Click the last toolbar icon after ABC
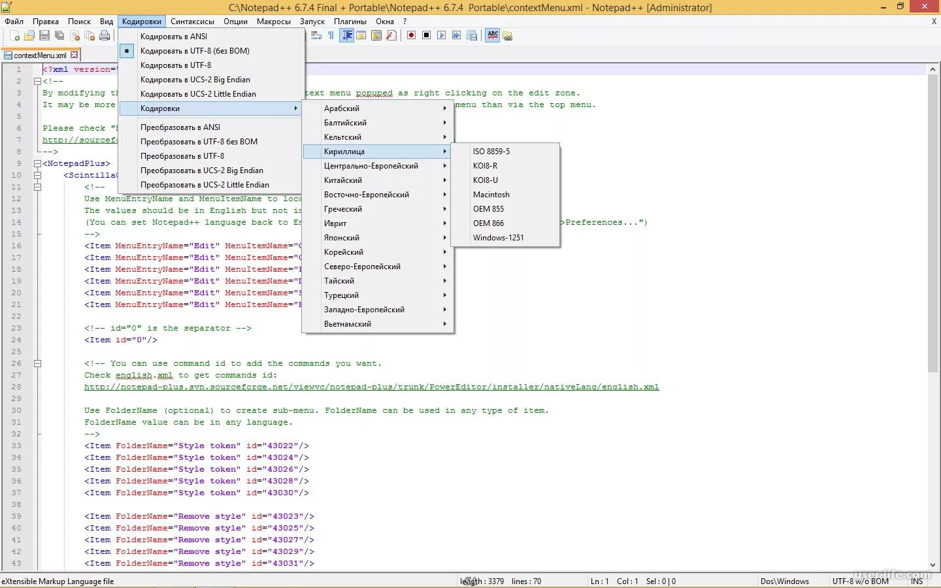This screenshot has height=588, width=941. point(507,35)
